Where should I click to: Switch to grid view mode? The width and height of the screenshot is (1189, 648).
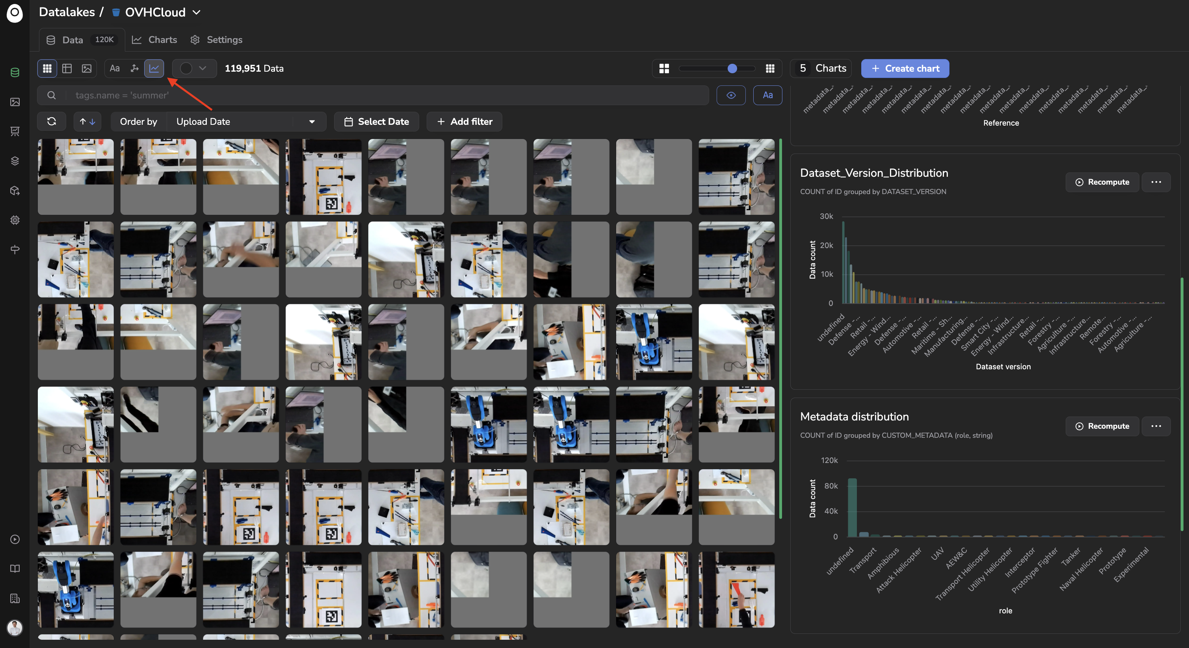tap(47, 68)
